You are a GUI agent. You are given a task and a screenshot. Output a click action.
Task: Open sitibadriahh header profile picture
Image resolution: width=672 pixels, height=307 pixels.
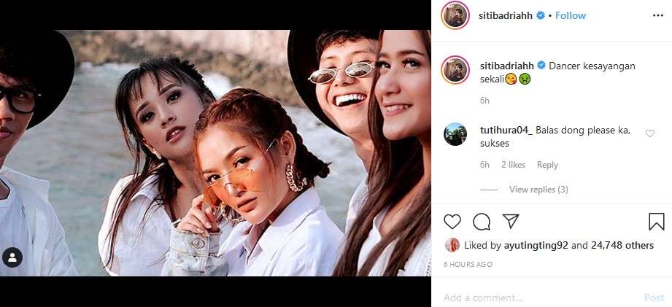[x=455, y=15]
